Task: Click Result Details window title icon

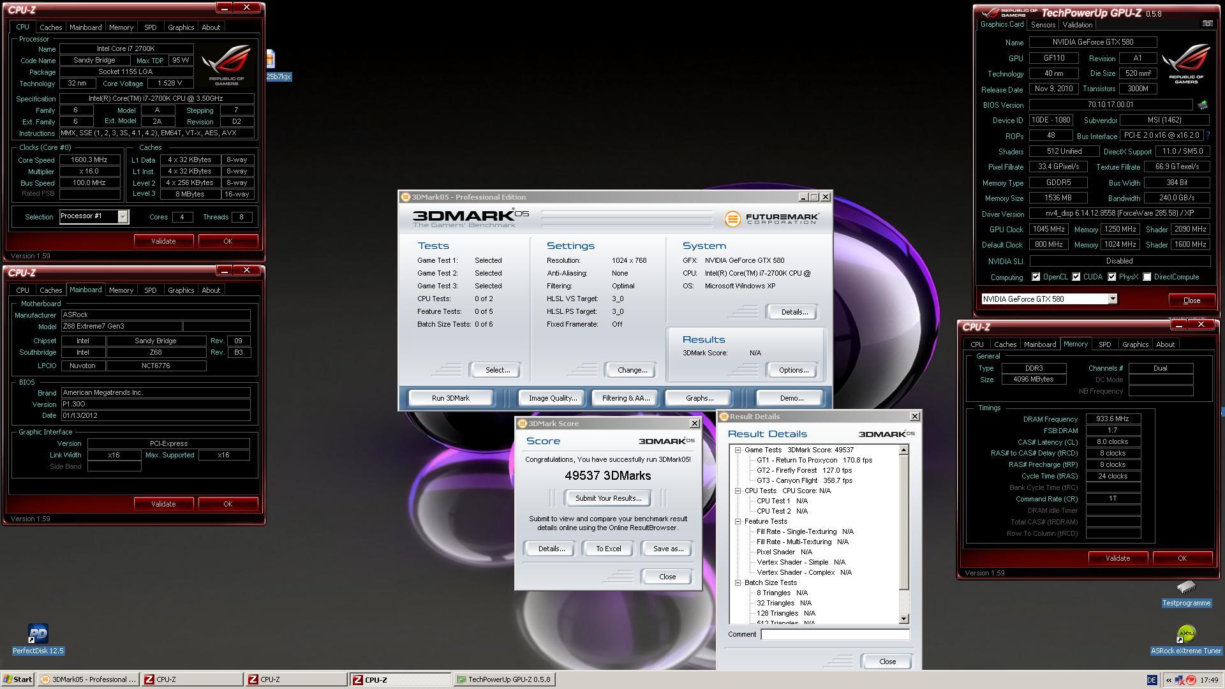Action: pos(724,417)
